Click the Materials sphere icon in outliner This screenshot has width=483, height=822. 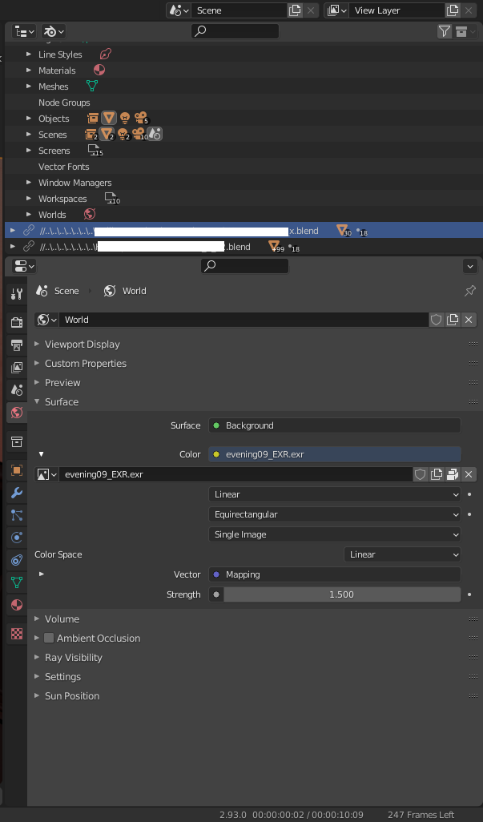(99, 70)
